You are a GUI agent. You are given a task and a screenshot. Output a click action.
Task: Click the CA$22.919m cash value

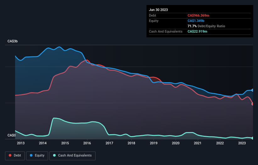pyautogui.click(x=197, y=31)
